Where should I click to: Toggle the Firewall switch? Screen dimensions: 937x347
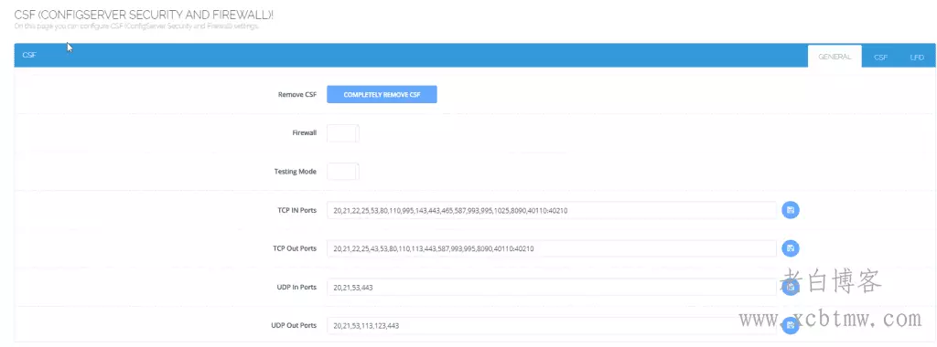[343, 133]
